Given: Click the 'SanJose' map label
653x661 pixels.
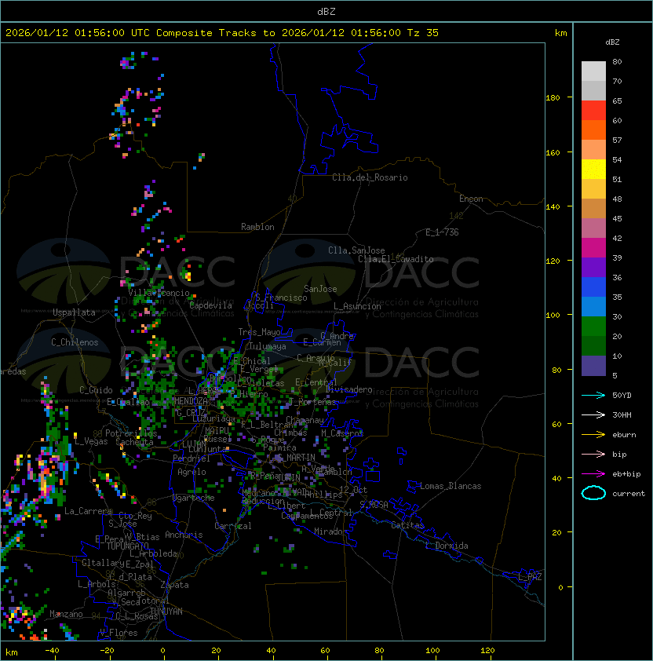Looking at the screenshot, I should pos(320,289).
